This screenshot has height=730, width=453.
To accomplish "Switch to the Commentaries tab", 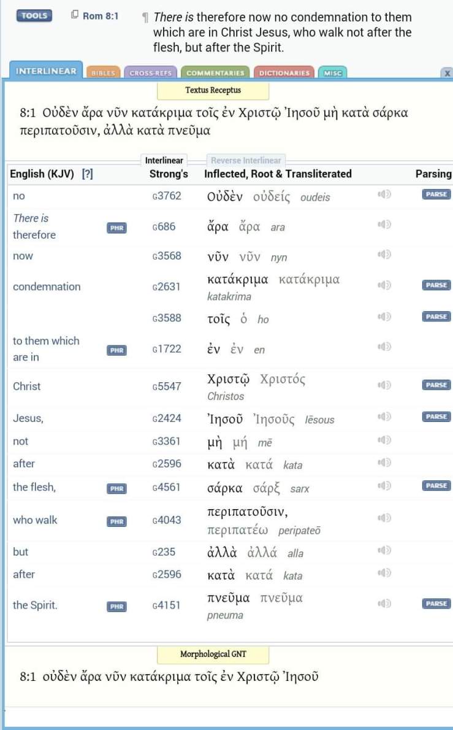I will 215,73.
